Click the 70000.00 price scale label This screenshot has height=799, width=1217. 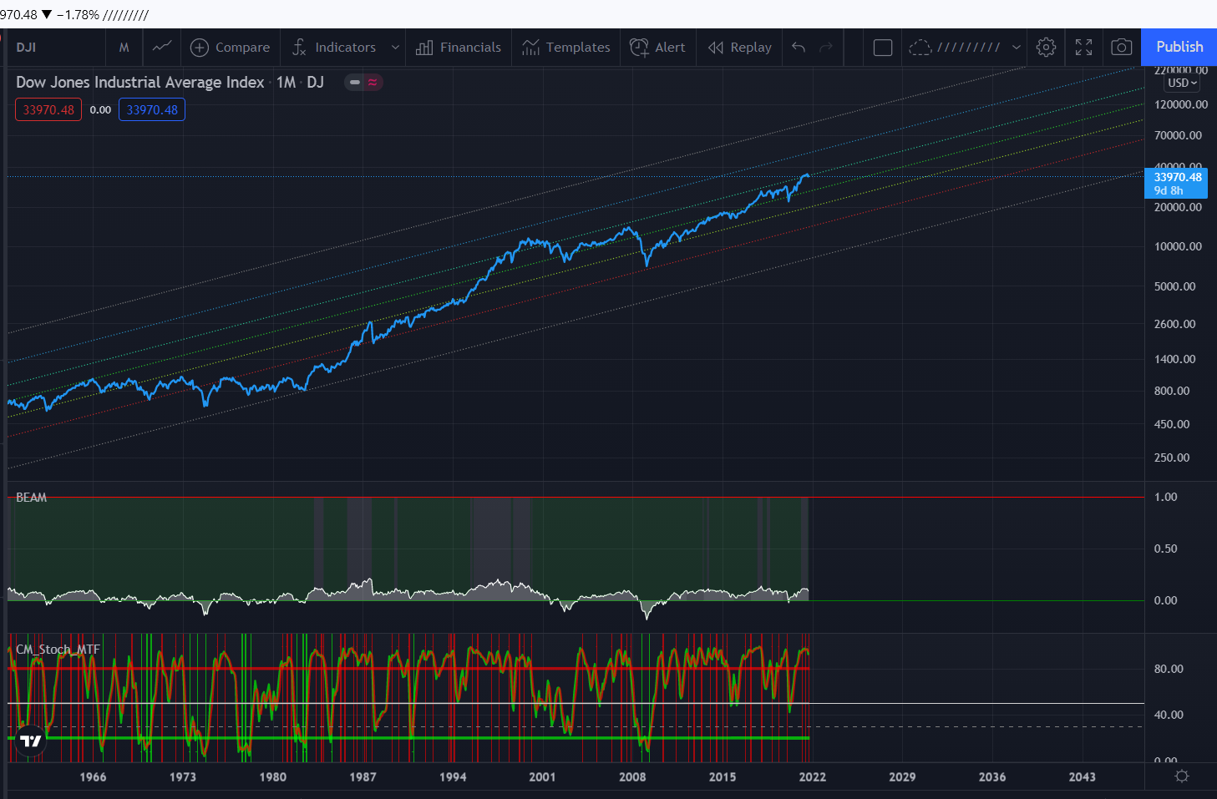click(x=1178, y=135)
